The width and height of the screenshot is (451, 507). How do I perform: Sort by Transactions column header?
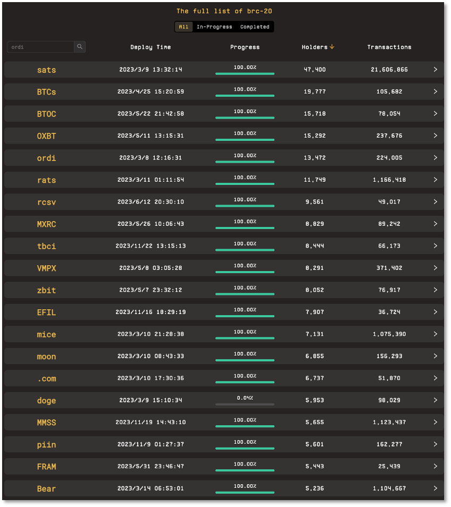(389, 47)
